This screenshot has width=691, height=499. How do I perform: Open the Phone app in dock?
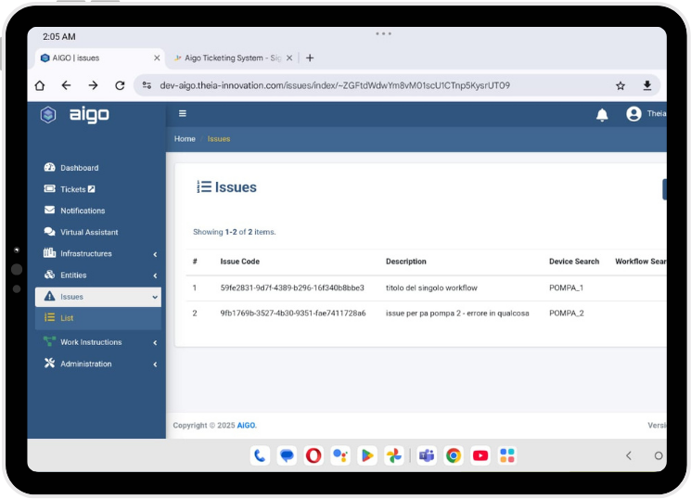260,455
